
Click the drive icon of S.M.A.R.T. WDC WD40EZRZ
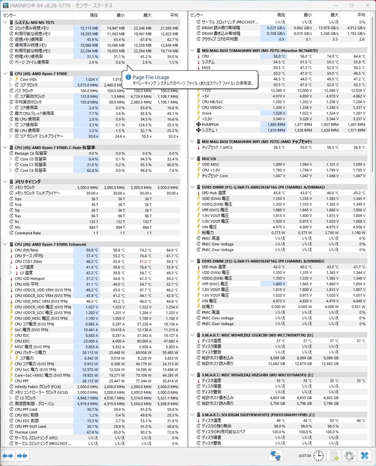(x=198, y=335)
